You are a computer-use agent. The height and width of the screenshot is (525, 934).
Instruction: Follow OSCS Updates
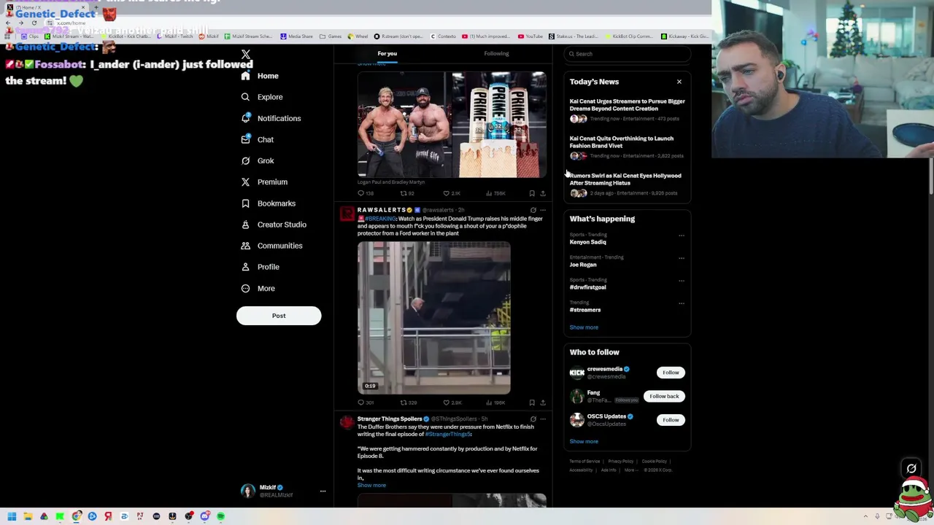pyautogui.click(x=671, y=420)
